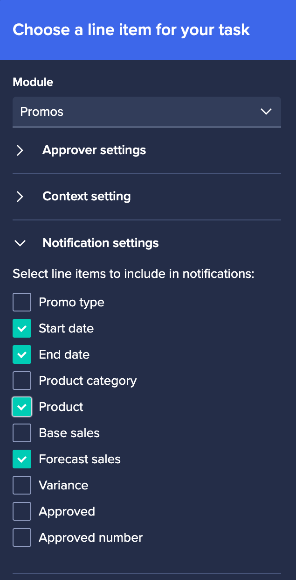Expand the Context setting chevron

(x=20, y=197)
